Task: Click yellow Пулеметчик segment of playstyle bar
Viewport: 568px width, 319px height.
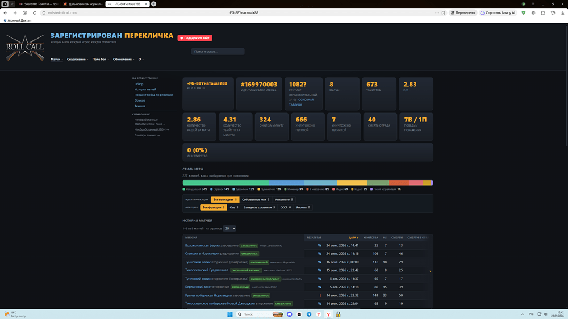Action: (352, 183)
